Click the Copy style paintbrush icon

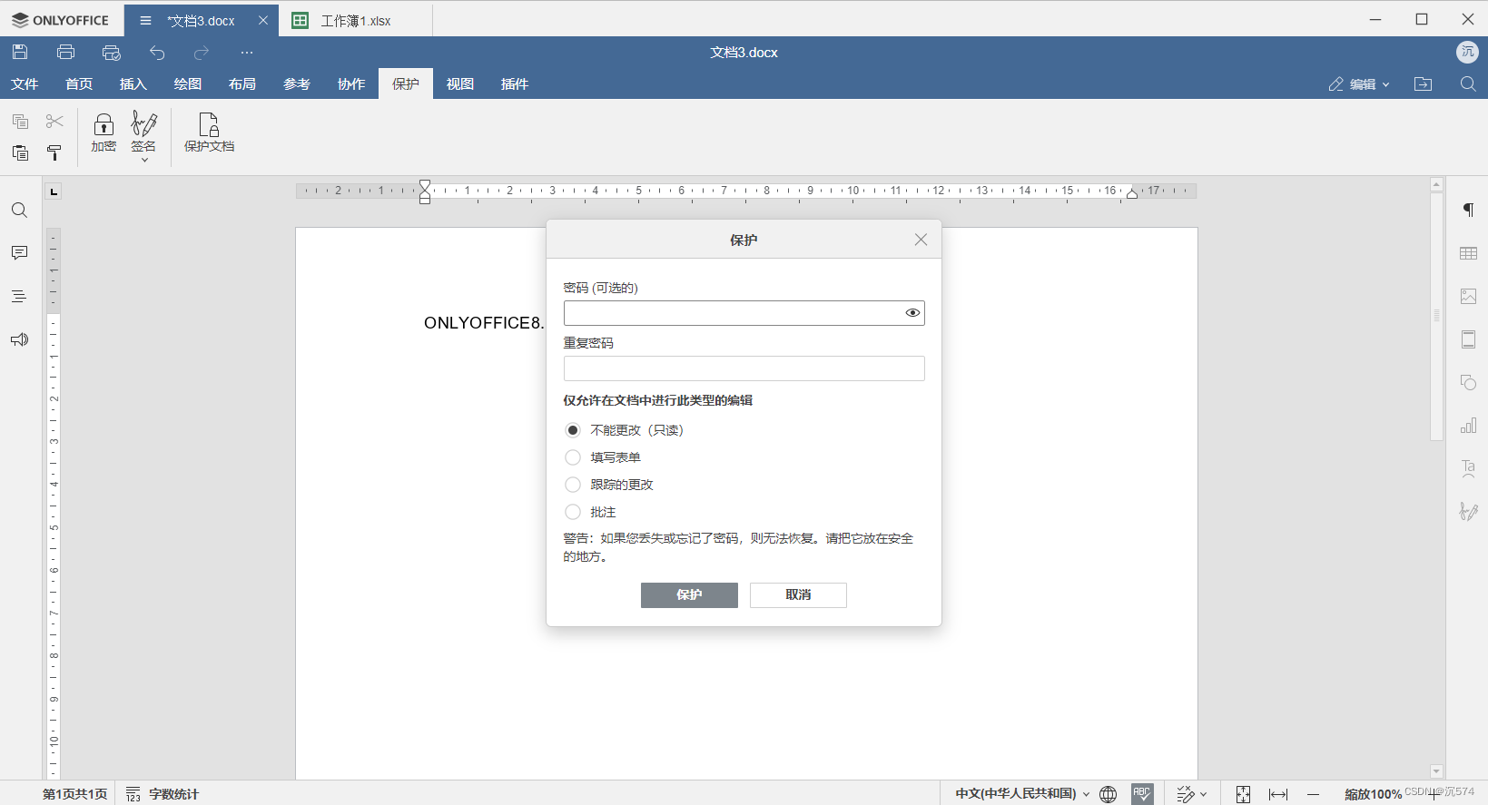54,152
